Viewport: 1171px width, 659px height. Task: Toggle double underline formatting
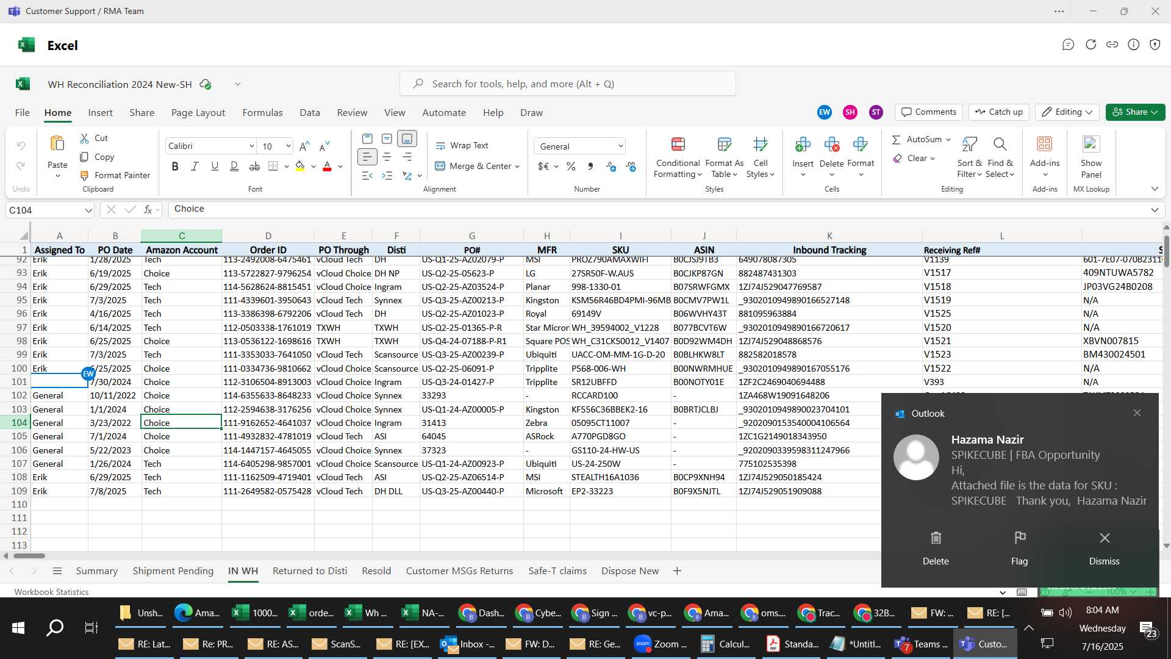[x=234, y=166]
